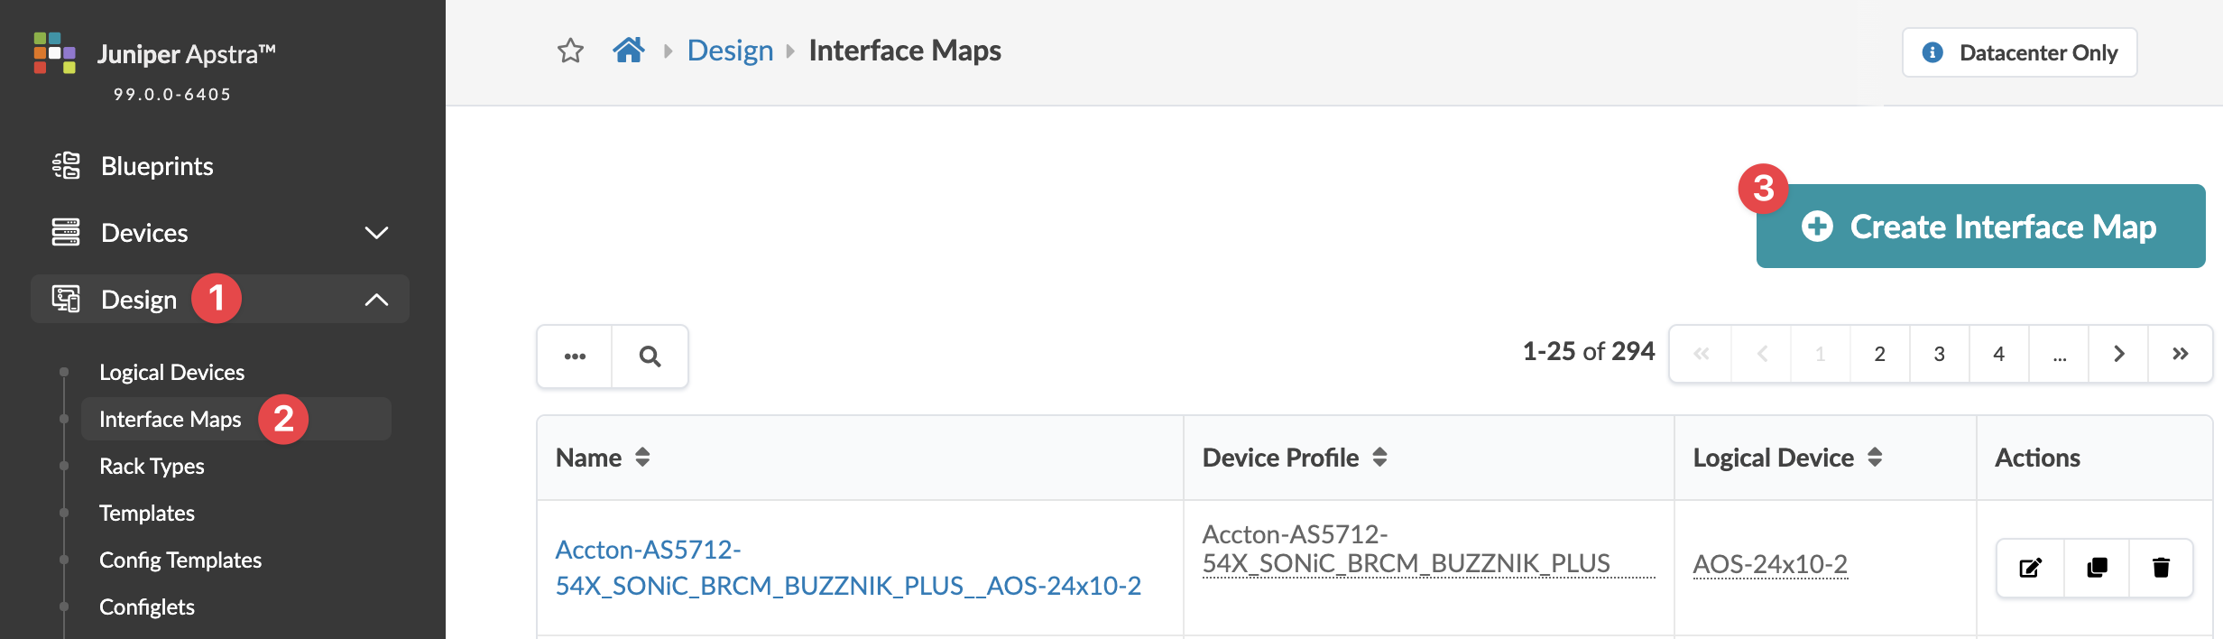Viewport: 2223px width, 639px height.
Task: Edit the Accton-AS5712 interface map
Action: point(2030,568)
